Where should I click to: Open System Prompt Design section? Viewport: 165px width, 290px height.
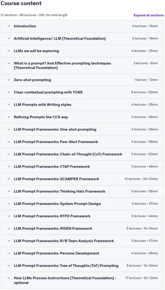57,204
